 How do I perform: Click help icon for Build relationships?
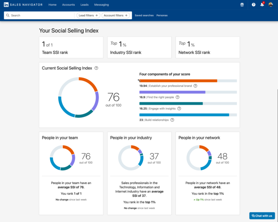172,120
